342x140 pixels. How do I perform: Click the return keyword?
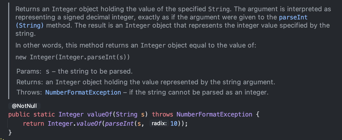[33, 124]
